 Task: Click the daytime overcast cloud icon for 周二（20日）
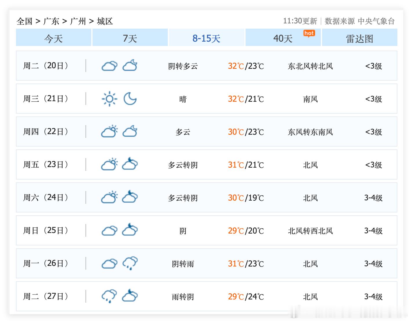tap(109, 66)
